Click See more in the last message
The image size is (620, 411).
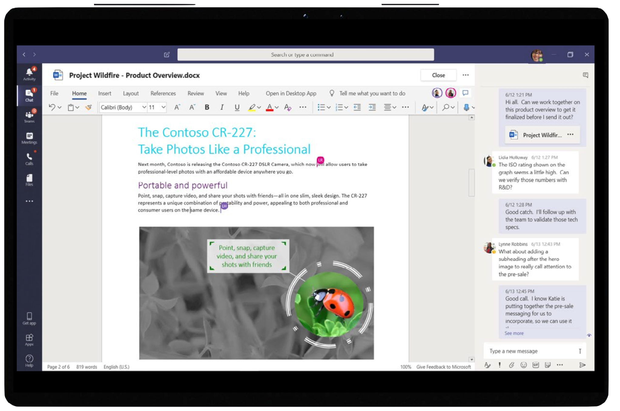click(x=514, y=333)
